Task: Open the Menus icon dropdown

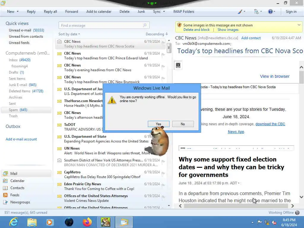Action: pyautogui.click(x=258, y=12)
